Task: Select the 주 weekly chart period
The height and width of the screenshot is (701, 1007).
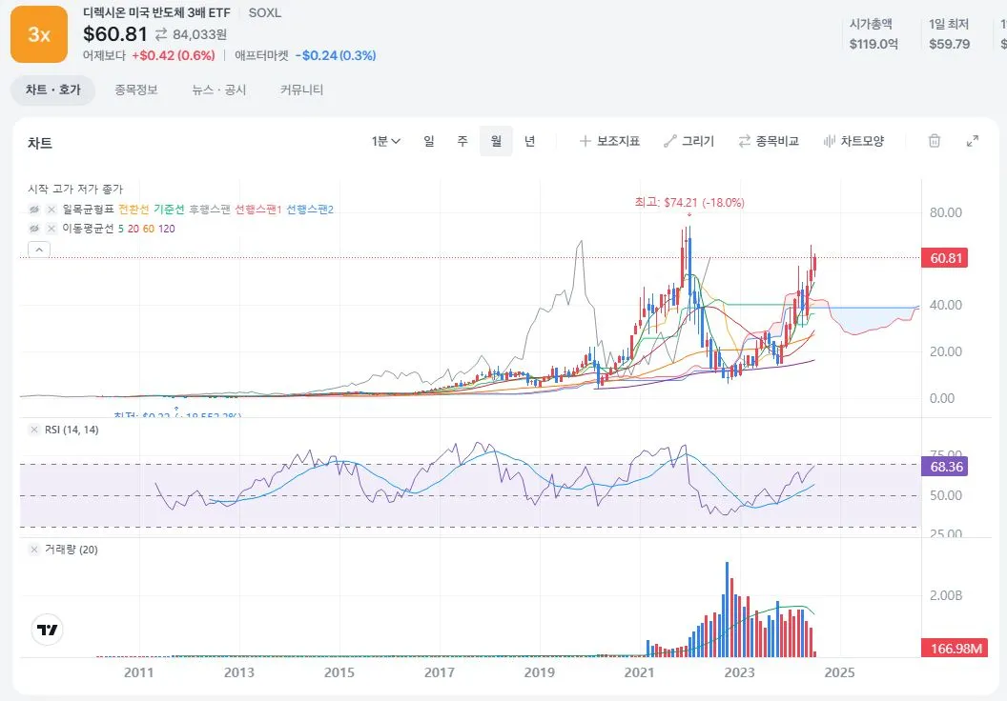Action: [x=462, y=141]
